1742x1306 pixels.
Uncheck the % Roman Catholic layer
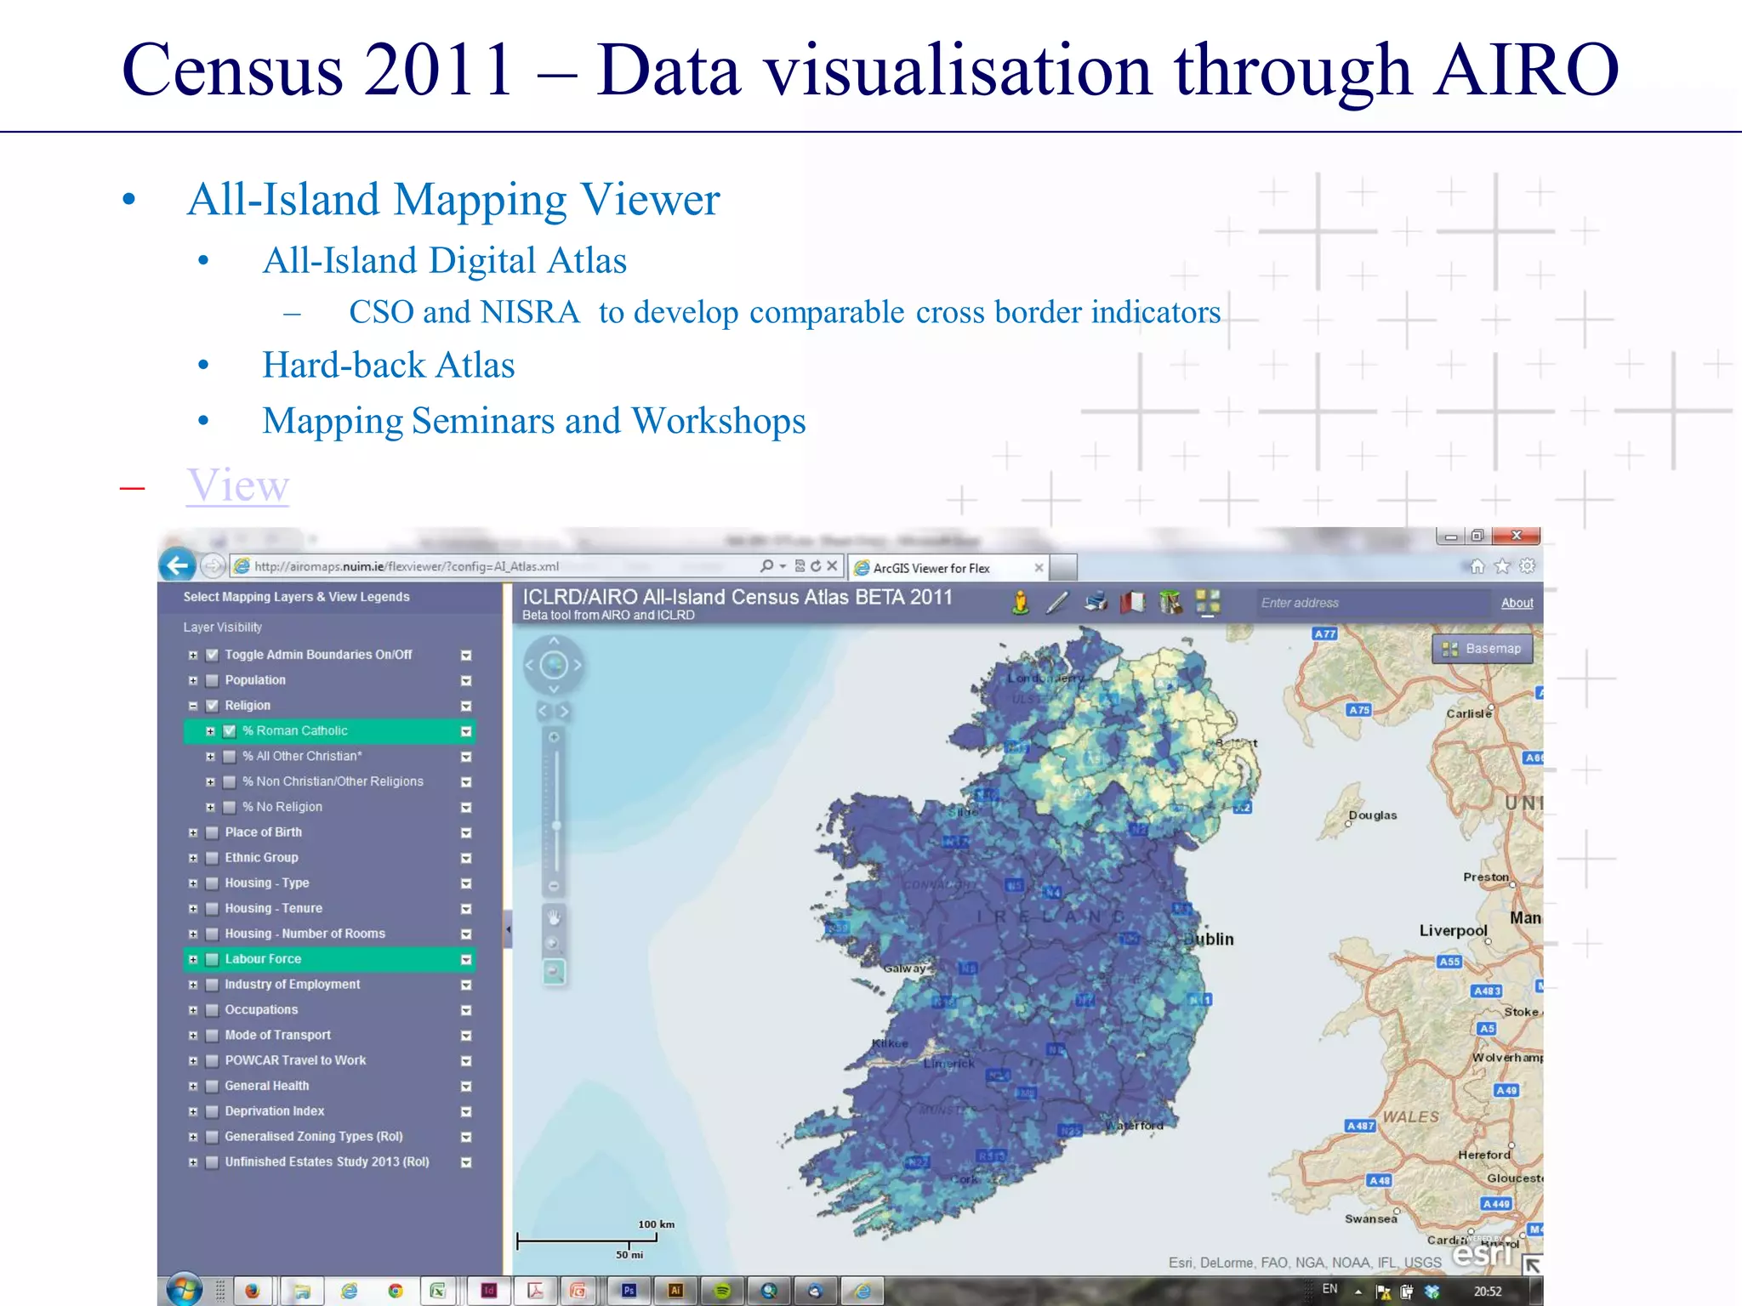click(x=230, y=731)
